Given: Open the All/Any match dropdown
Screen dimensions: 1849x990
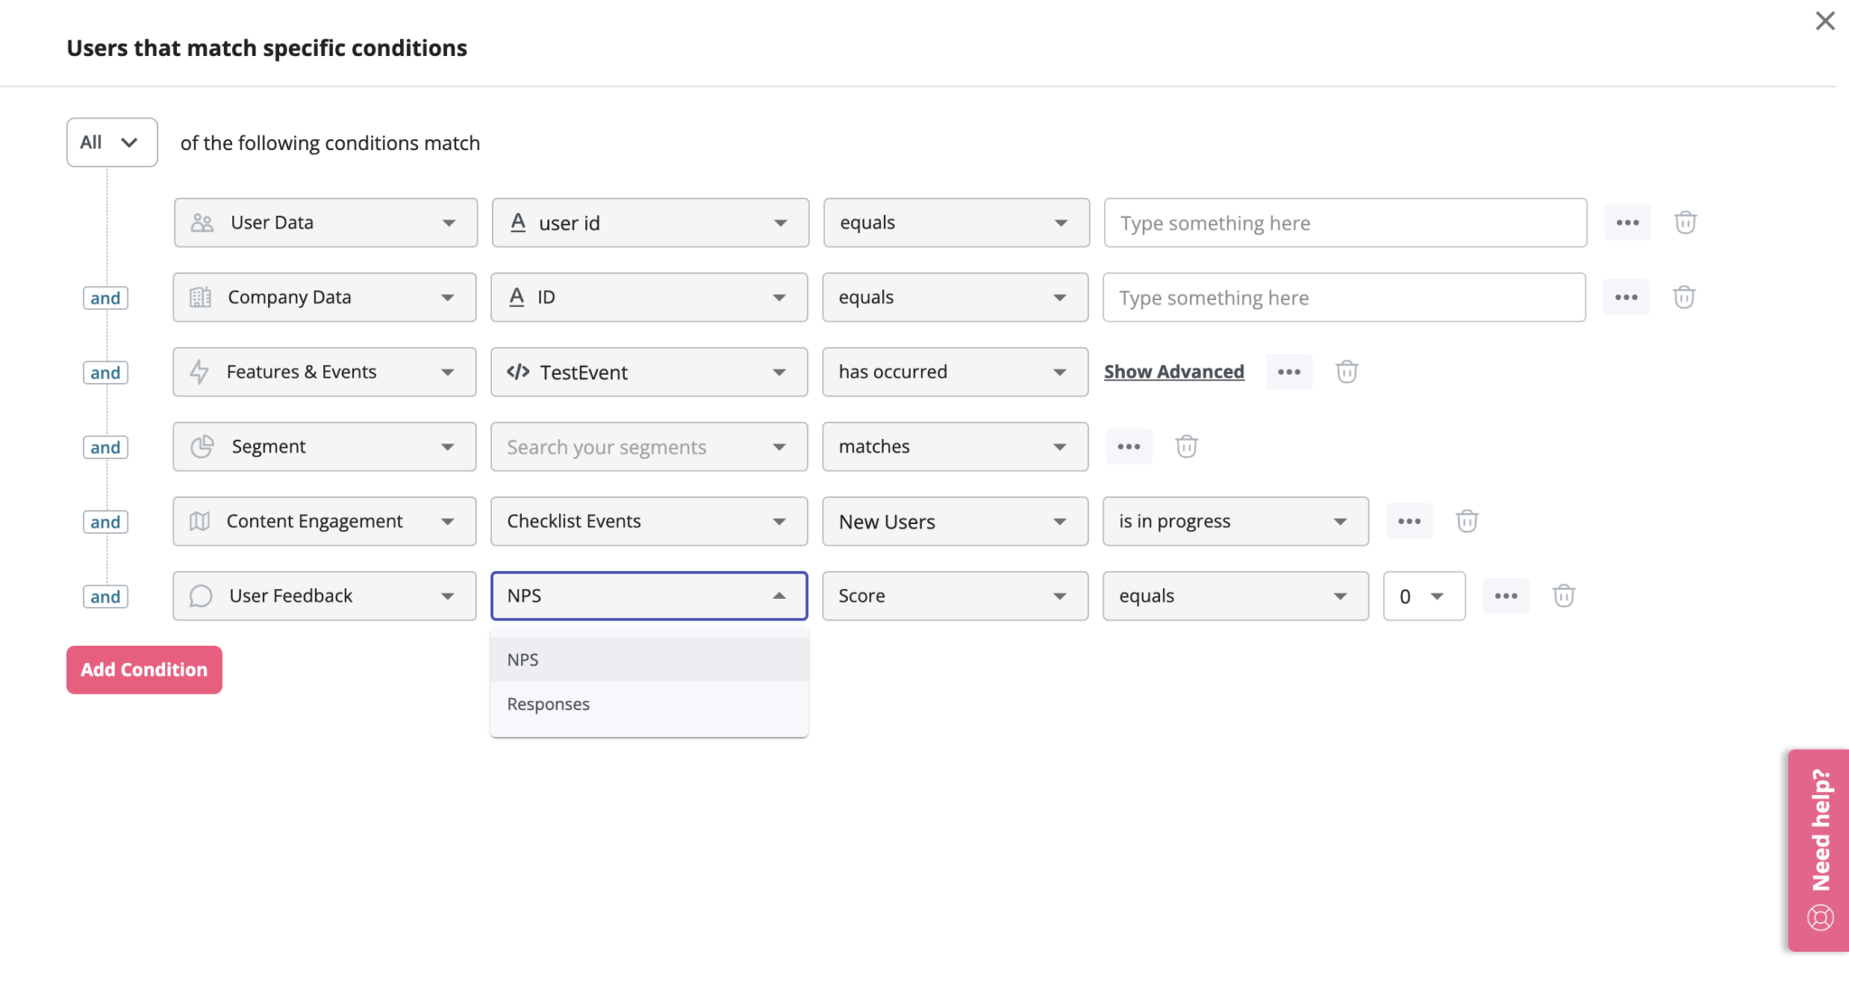Looking at the screenshot, I should pyautogui.click(x=111, y=142).
